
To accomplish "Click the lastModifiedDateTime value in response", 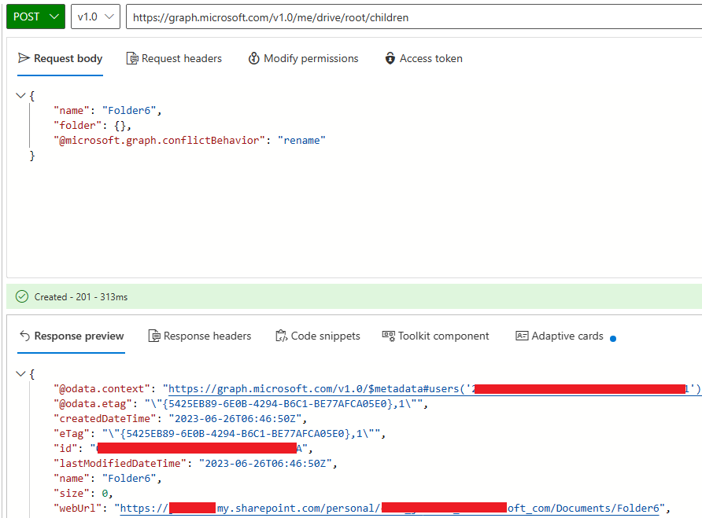I will click(x=265, y=464).
